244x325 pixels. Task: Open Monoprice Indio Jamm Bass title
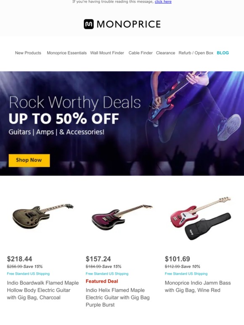[198, 286]
